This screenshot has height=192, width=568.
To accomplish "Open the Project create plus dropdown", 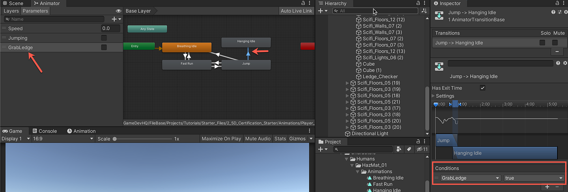I will click(323, 149).
